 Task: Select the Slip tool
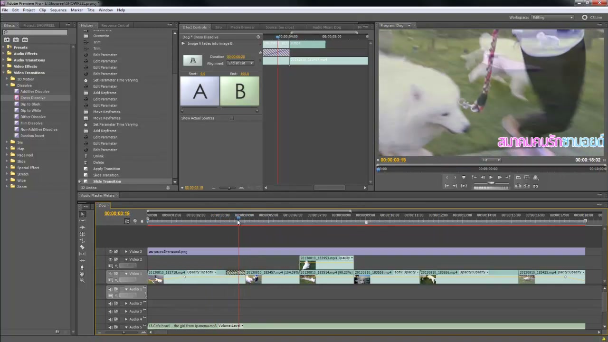[82, 254]
